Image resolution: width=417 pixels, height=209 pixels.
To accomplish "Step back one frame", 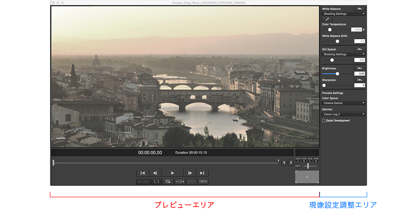I will [155, 173].
